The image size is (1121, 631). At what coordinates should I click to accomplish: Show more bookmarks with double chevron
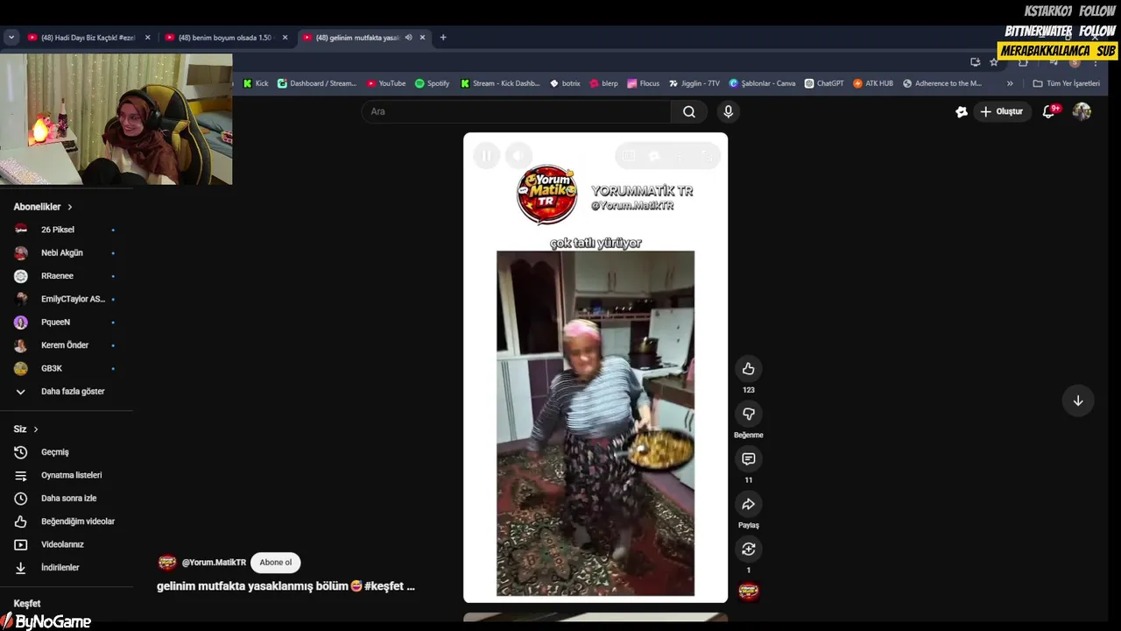[x=1010, y=83]
